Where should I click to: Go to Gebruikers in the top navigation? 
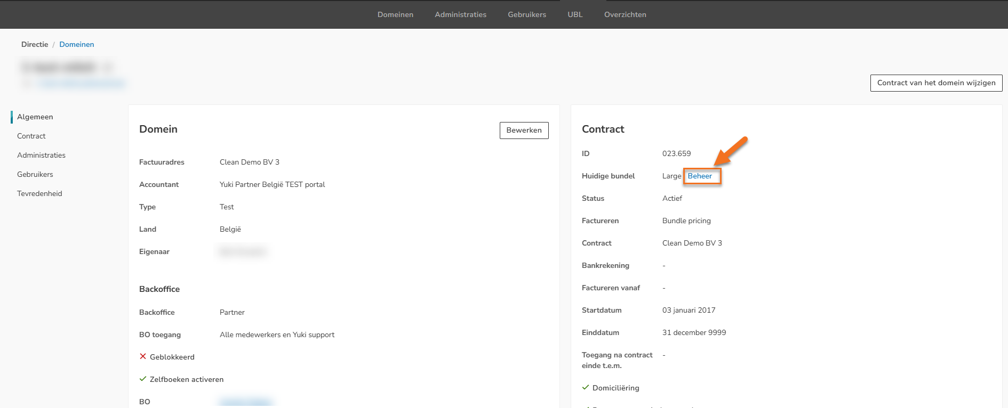coord(526,14)
